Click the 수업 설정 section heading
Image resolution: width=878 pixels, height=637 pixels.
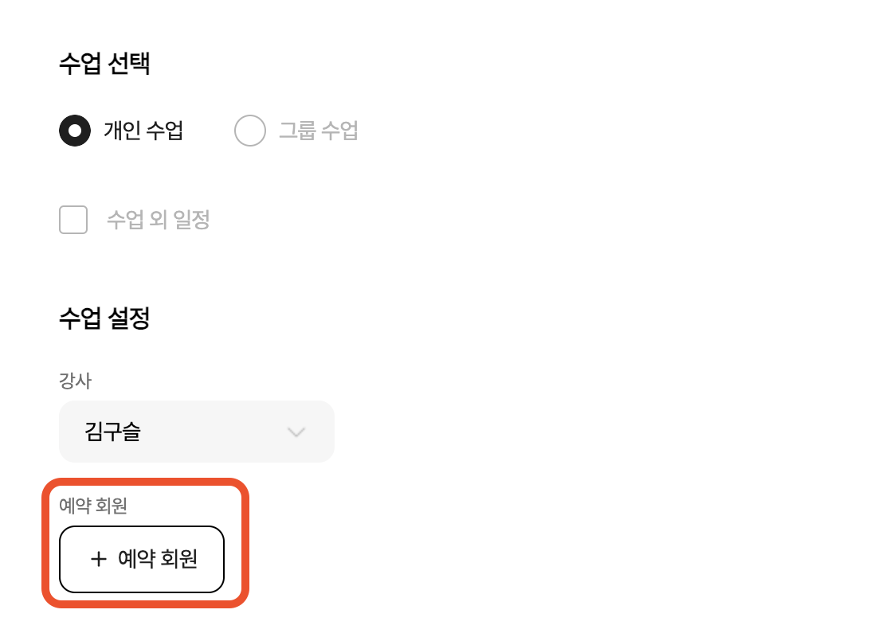[x=104, y=318]
